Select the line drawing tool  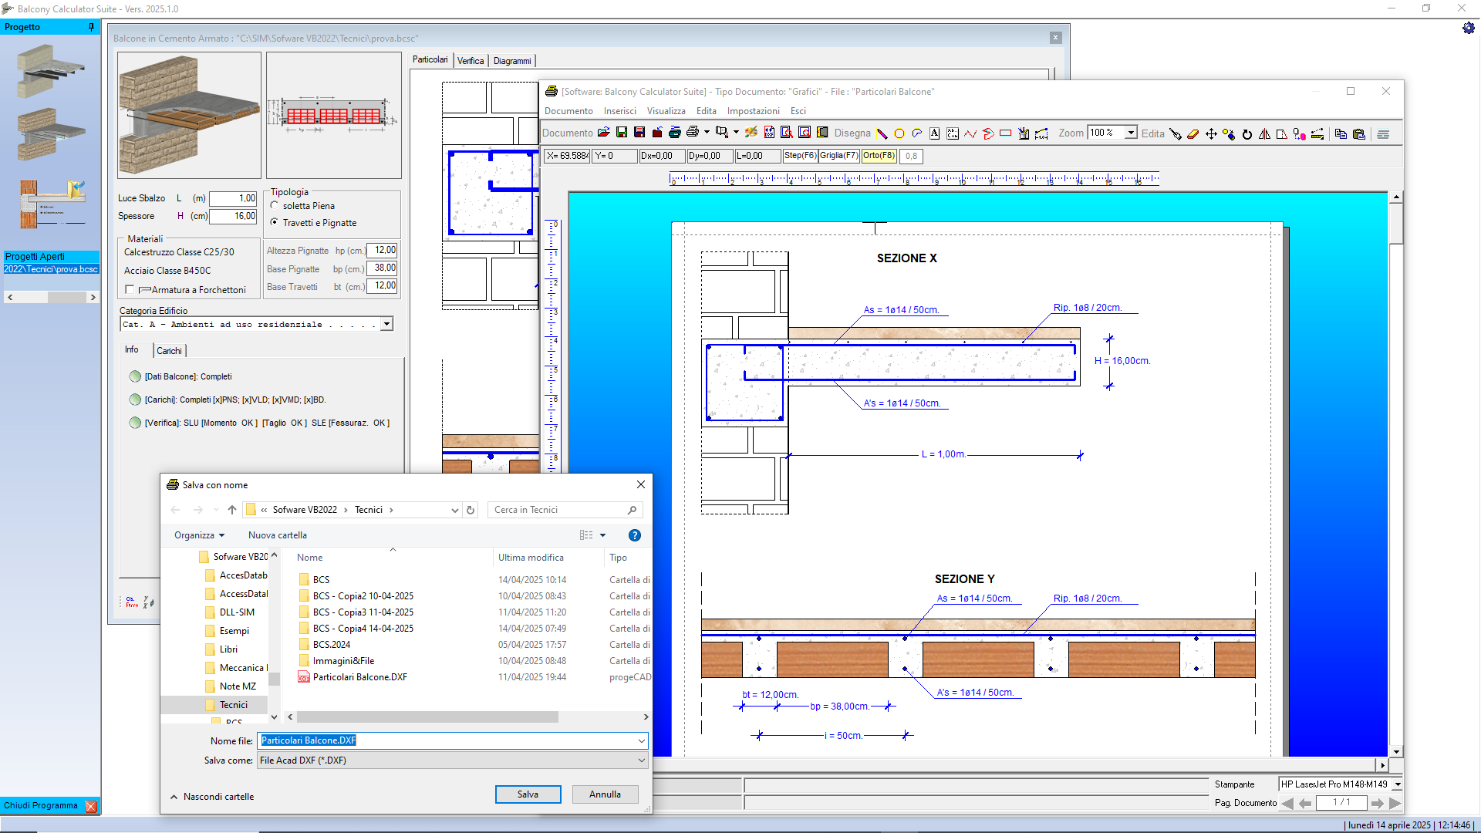point(882,133)
